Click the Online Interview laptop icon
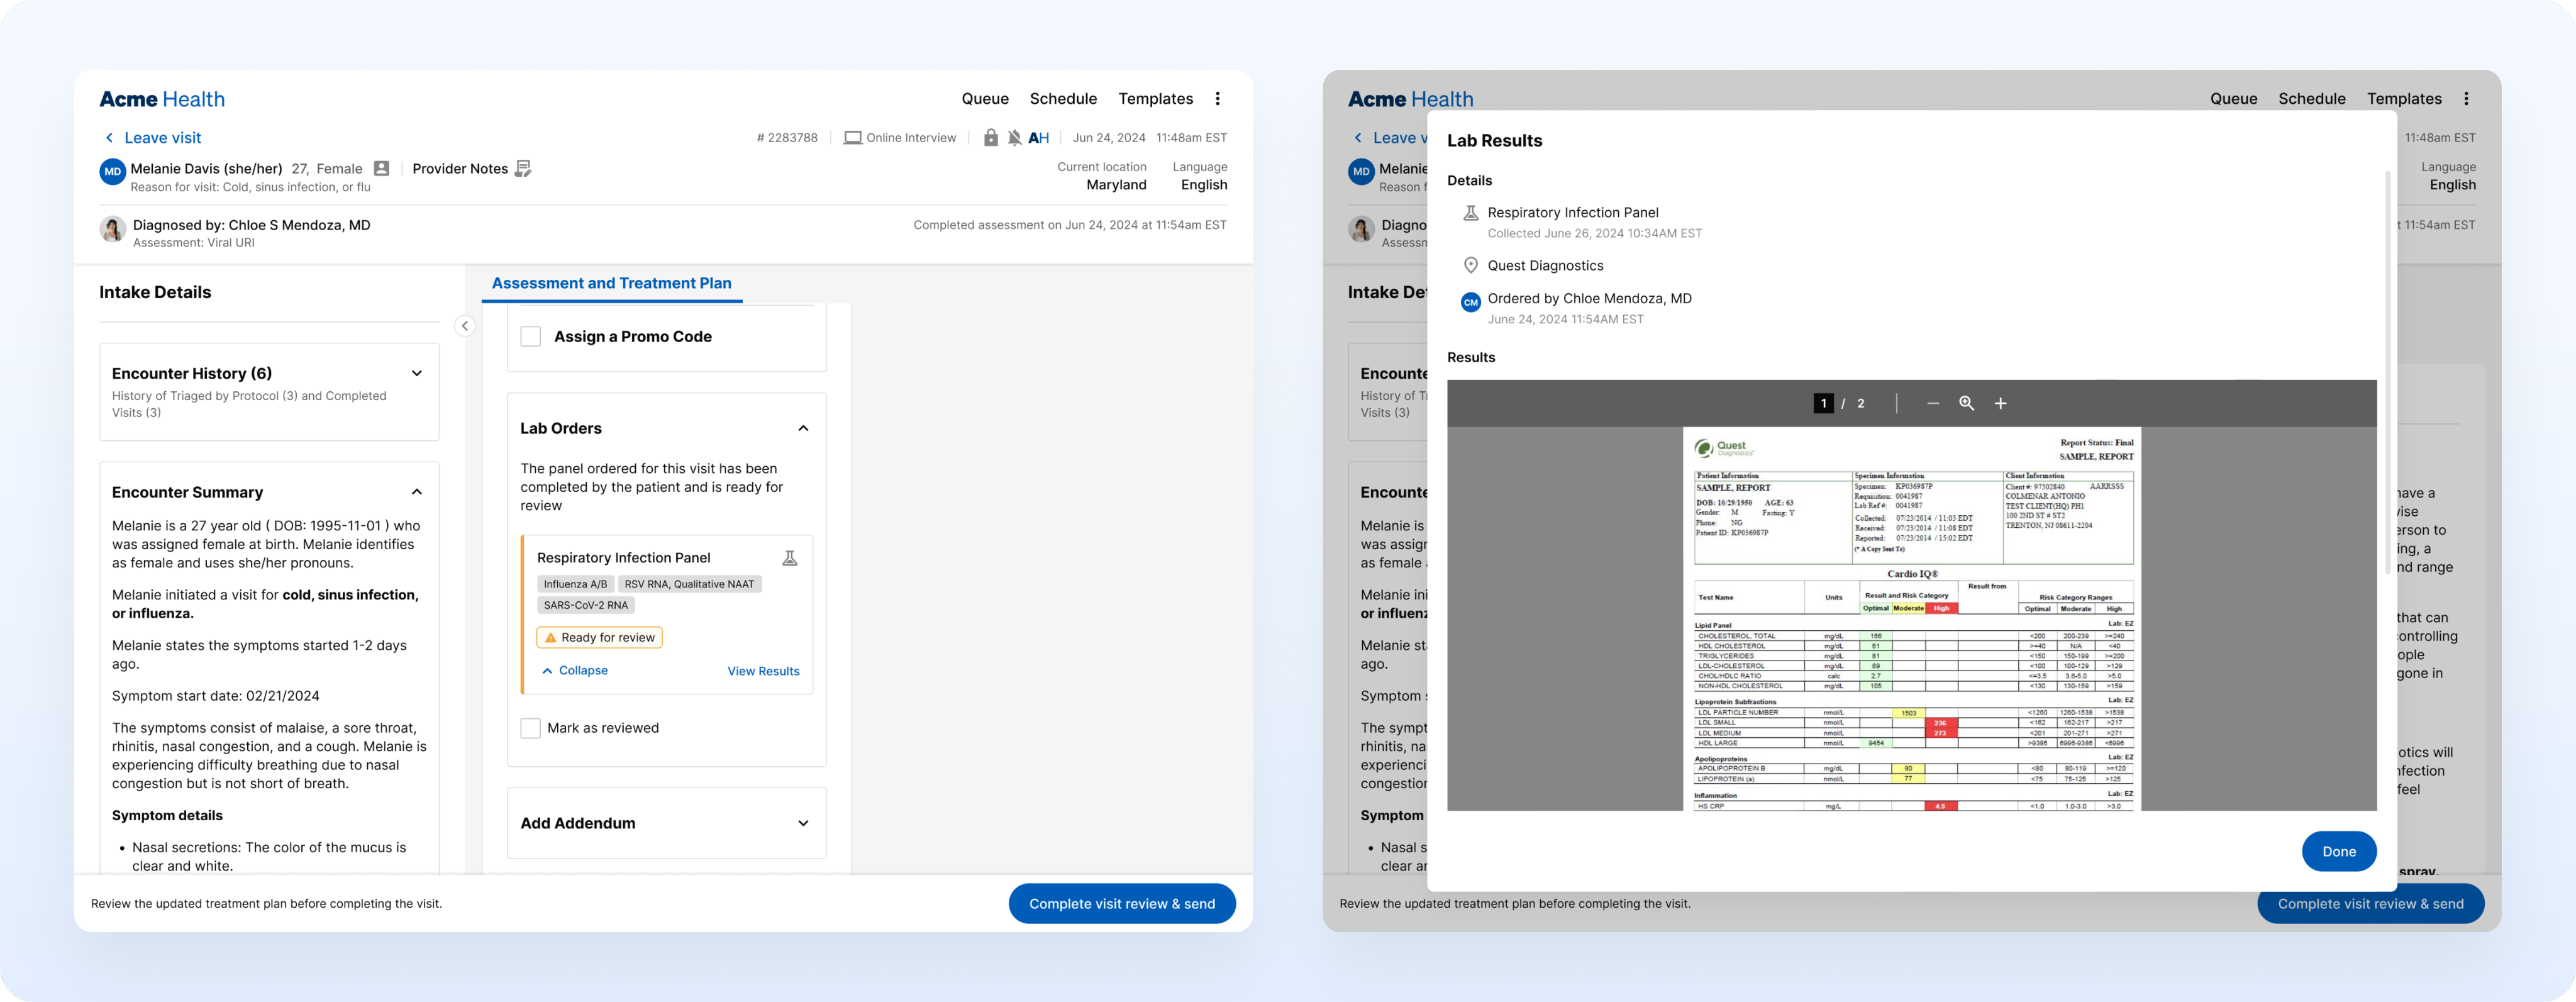 (852, 138)
